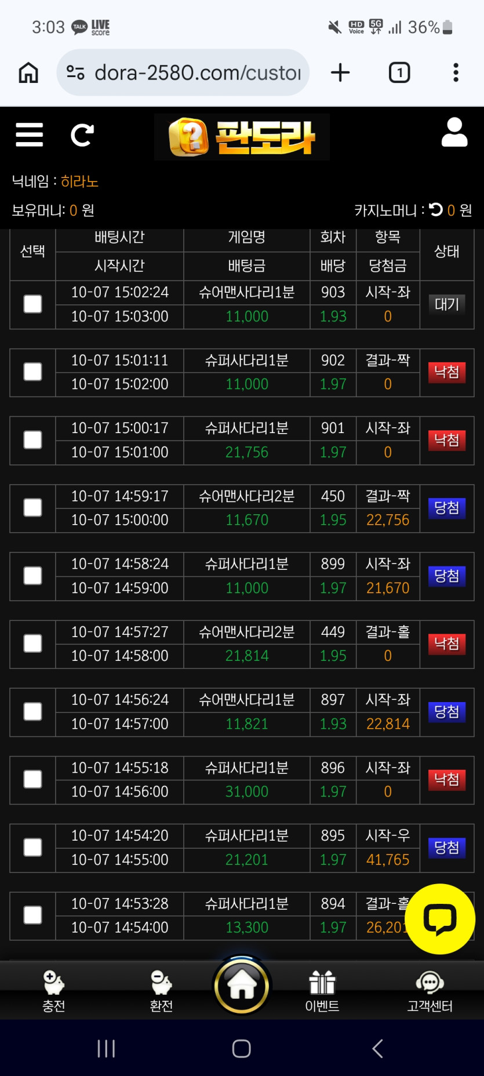
Task: Tick the checkbox for round 449 bet
Action: [x=32, y=644]
